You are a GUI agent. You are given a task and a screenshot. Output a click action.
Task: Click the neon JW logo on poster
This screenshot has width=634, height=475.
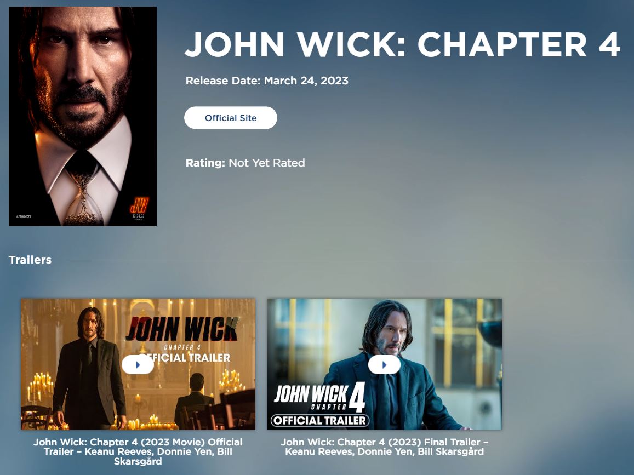pos(139,205)
